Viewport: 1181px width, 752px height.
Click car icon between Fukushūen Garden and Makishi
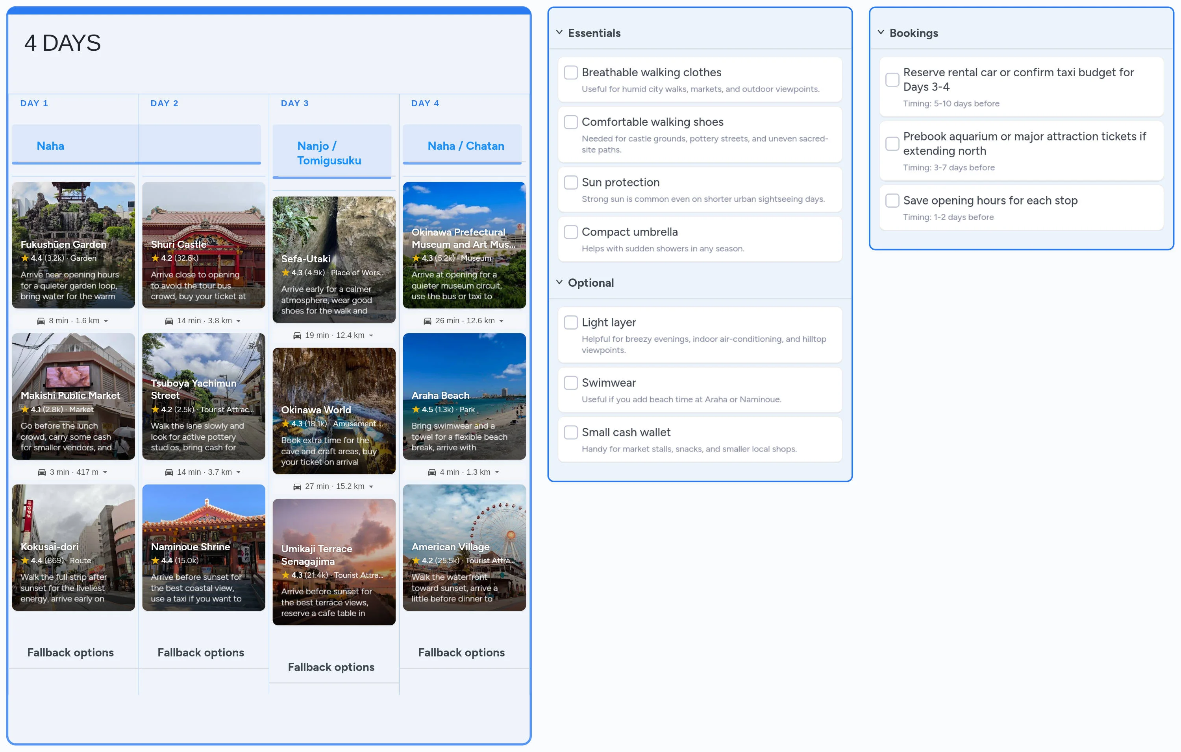click(x=41, y=321)
